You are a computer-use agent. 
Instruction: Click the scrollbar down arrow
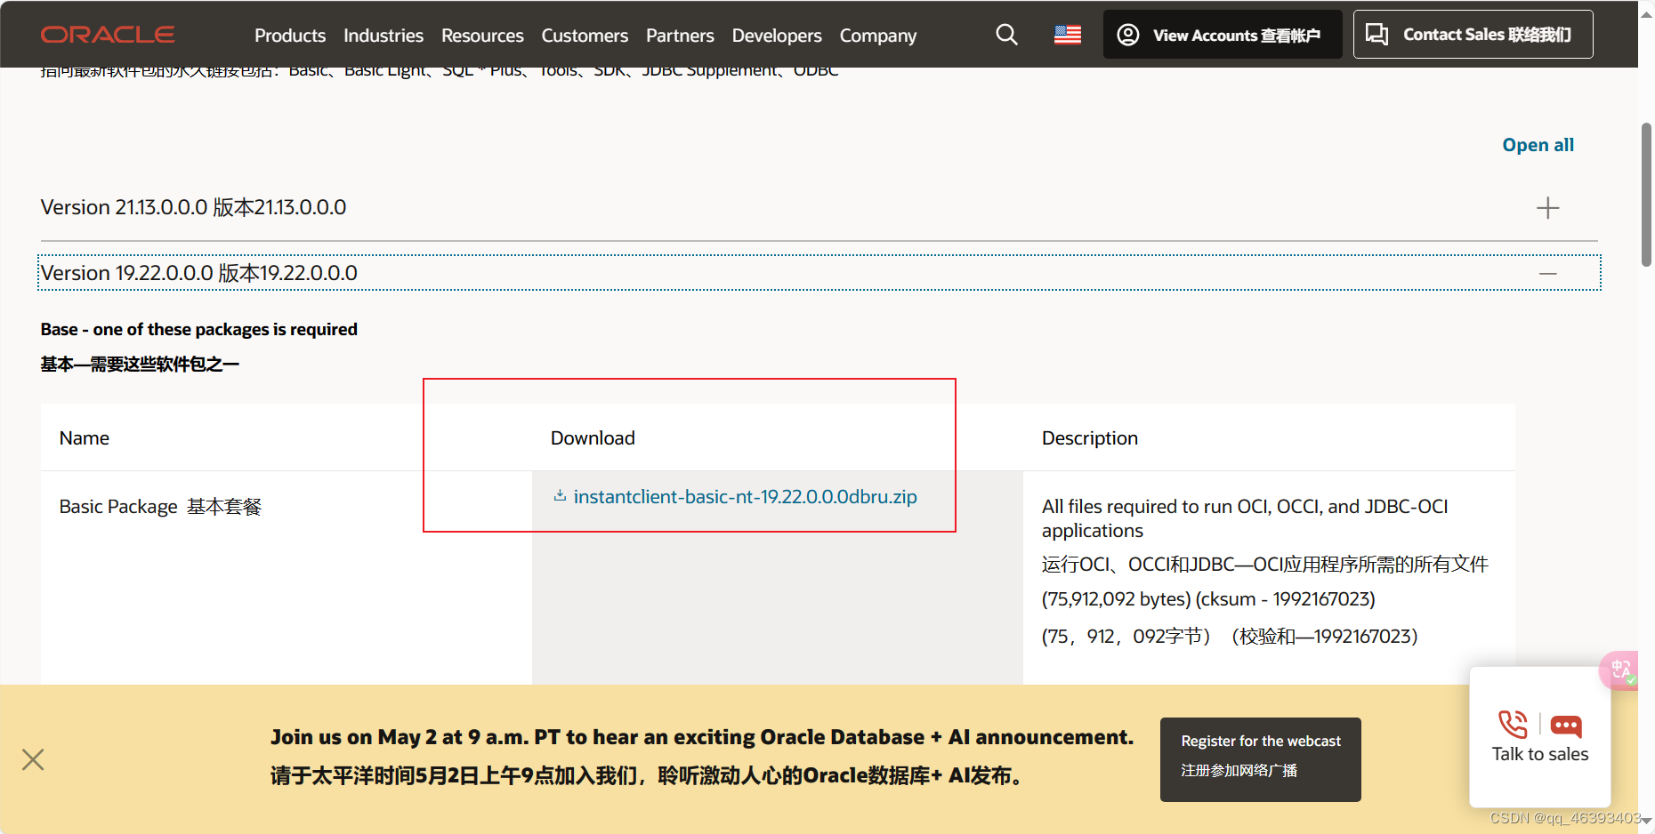coord(1646,822)
